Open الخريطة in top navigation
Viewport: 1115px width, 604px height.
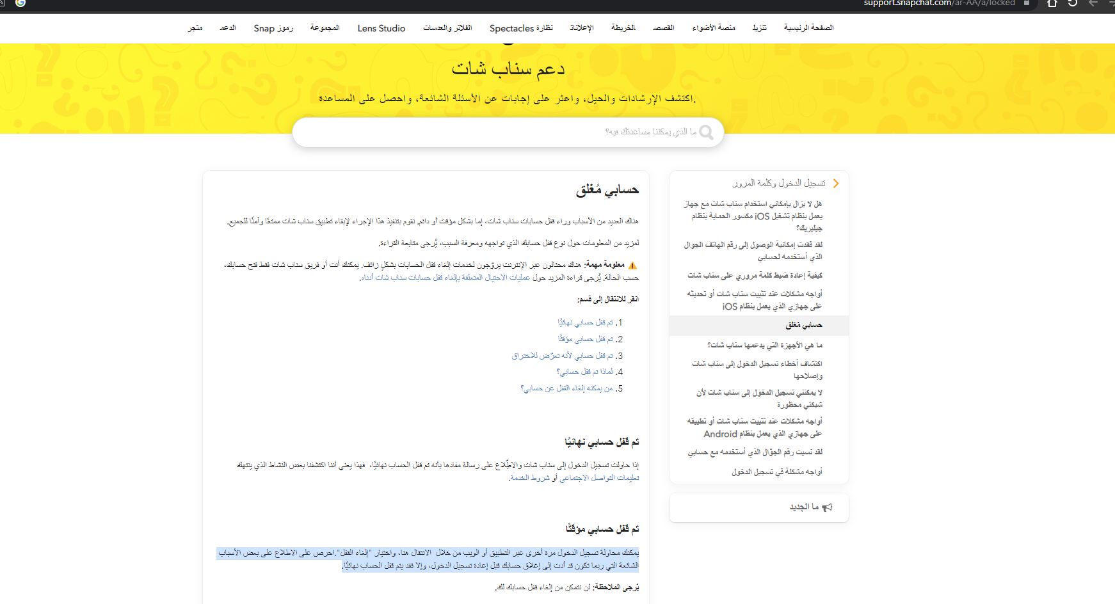pyautogui.click(x=623, y=28)
